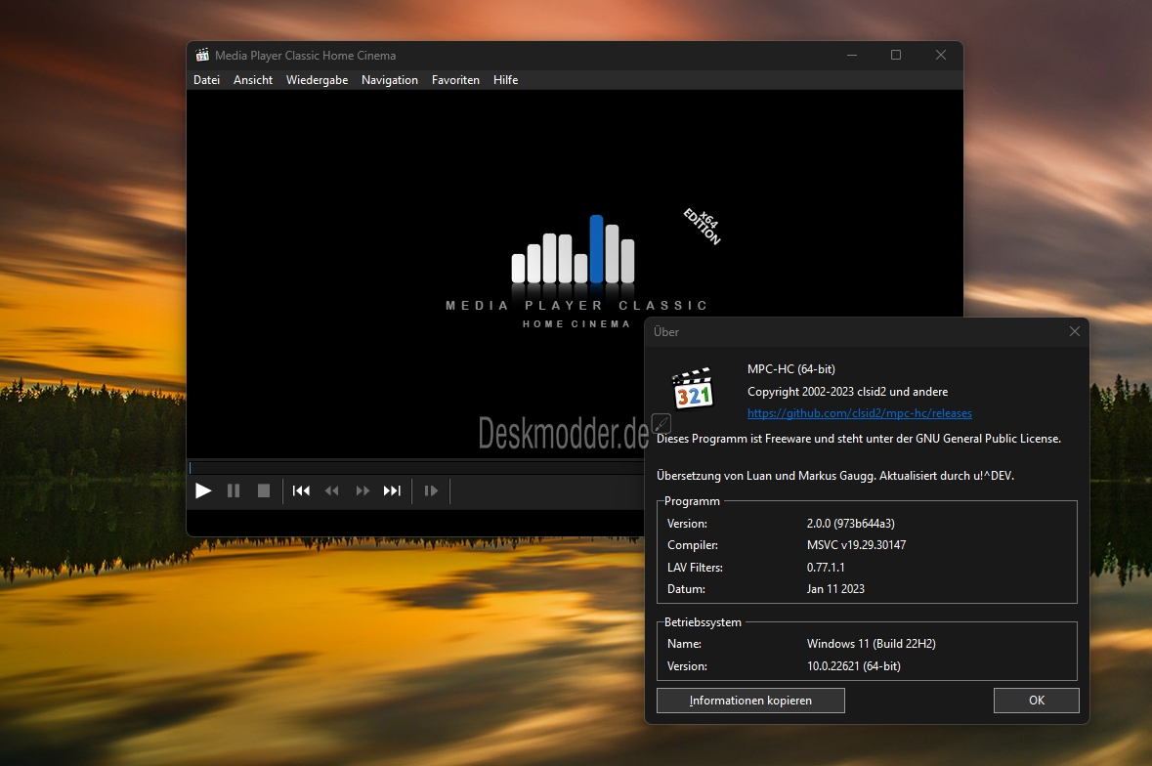Open the Favoriten menu
The height and width of the screenshot is (766, 1152).
455,80
